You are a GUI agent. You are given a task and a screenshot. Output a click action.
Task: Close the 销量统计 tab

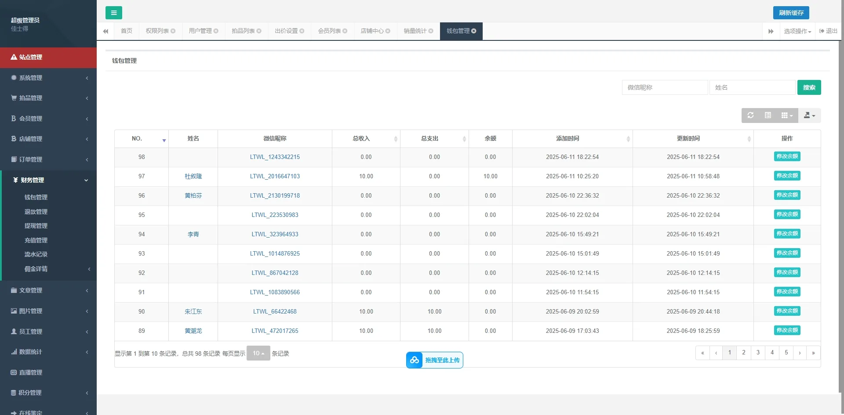(x=431, y=31)
